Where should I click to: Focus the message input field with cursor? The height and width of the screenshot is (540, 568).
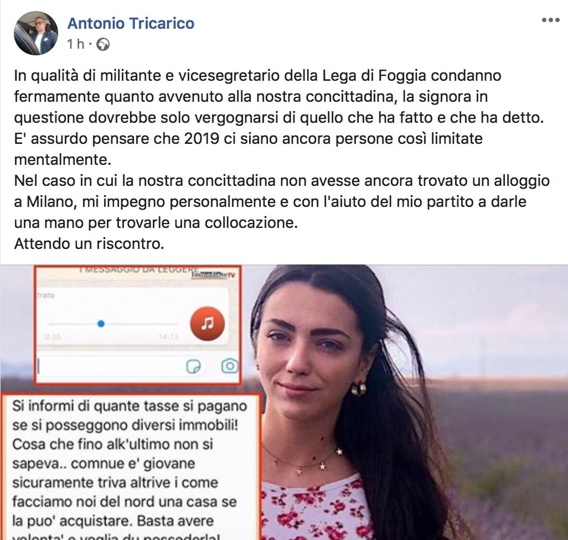tap(109, 366)
